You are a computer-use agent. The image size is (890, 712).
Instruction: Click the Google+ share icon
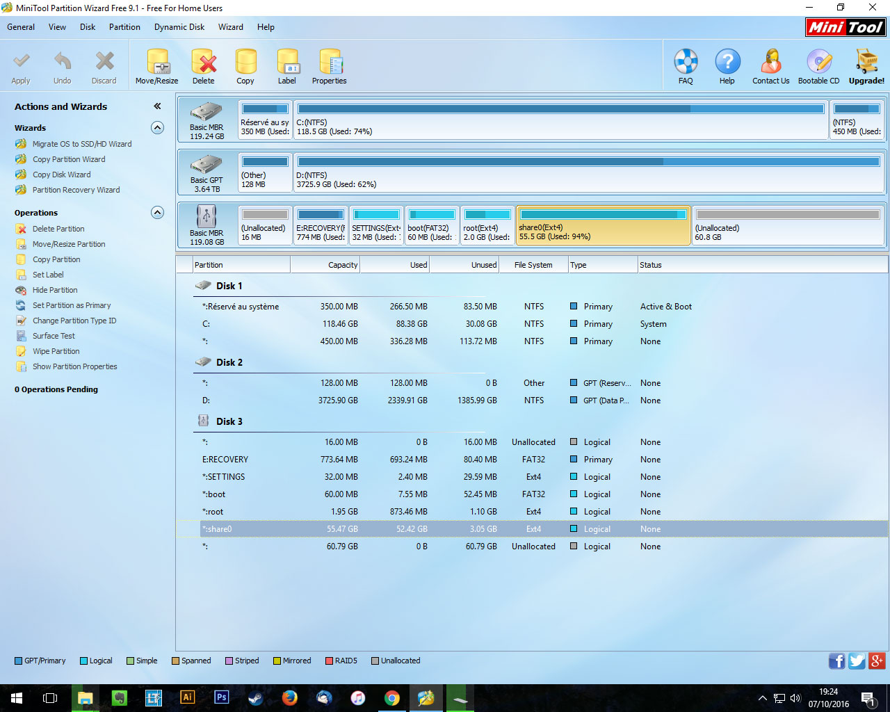tap(877, 661)
